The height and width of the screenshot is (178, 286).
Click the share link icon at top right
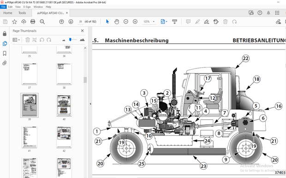pyautogui.click(x=278, y=22)
